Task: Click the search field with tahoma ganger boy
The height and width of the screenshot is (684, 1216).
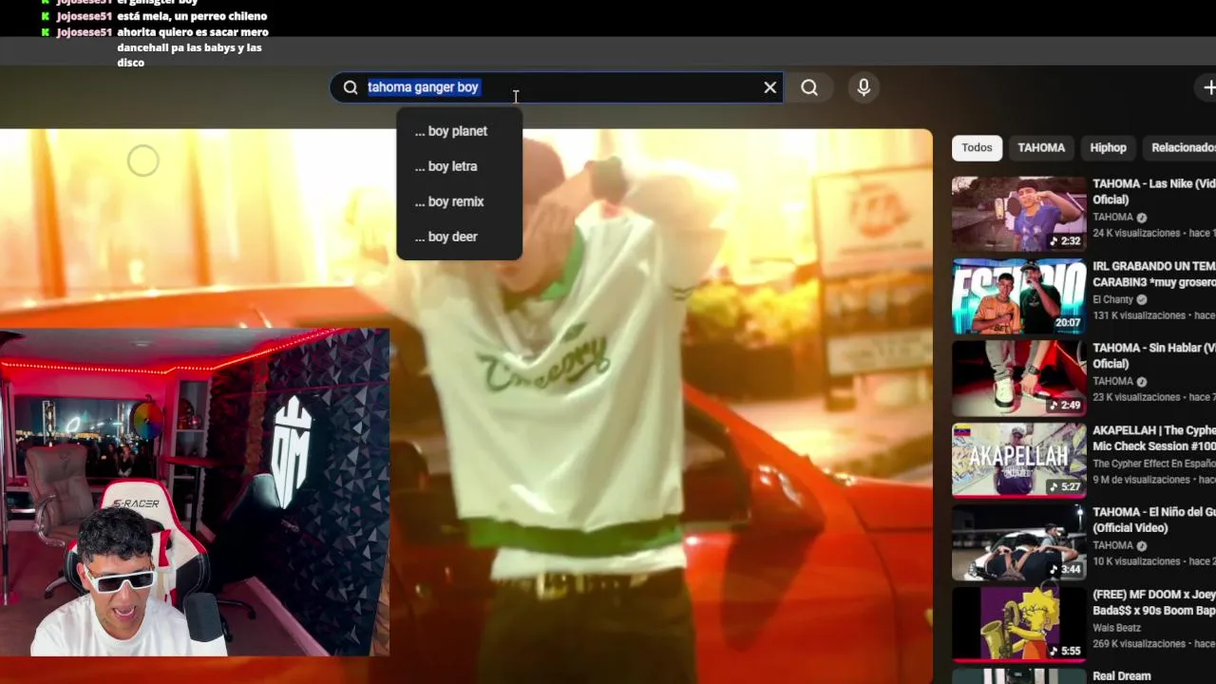Action: pyautogui.click(x=557, y=87)
